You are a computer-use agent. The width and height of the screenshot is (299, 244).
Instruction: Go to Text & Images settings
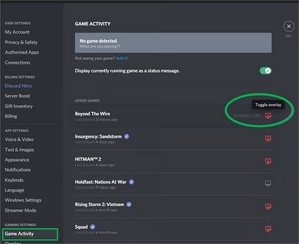(x=19, y=150)
